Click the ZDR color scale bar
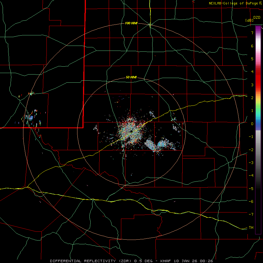Viewport: 263px width, 263px height. (x=258, y=130)
